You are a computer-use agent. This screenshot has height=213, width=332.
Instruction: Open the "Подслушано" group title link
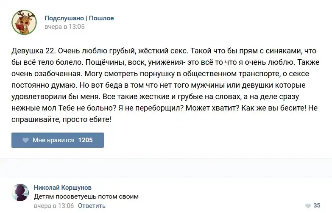tap(64, 18)
